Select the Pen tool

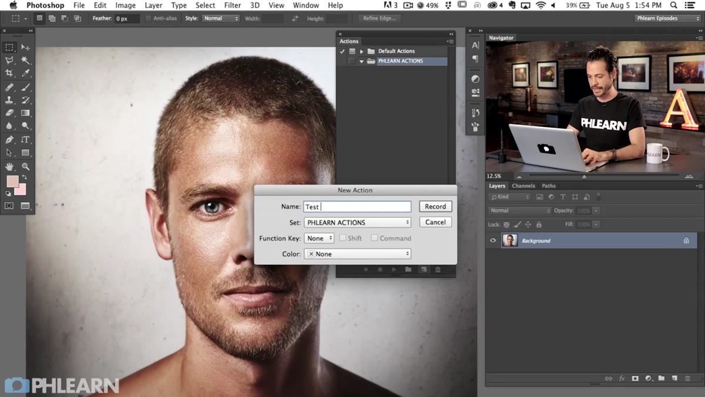pos(9,140)
